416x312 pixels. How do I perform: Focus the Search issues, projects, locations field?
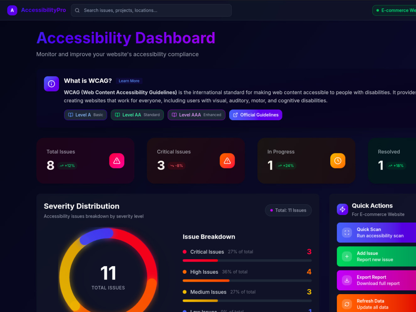(151, 10)
